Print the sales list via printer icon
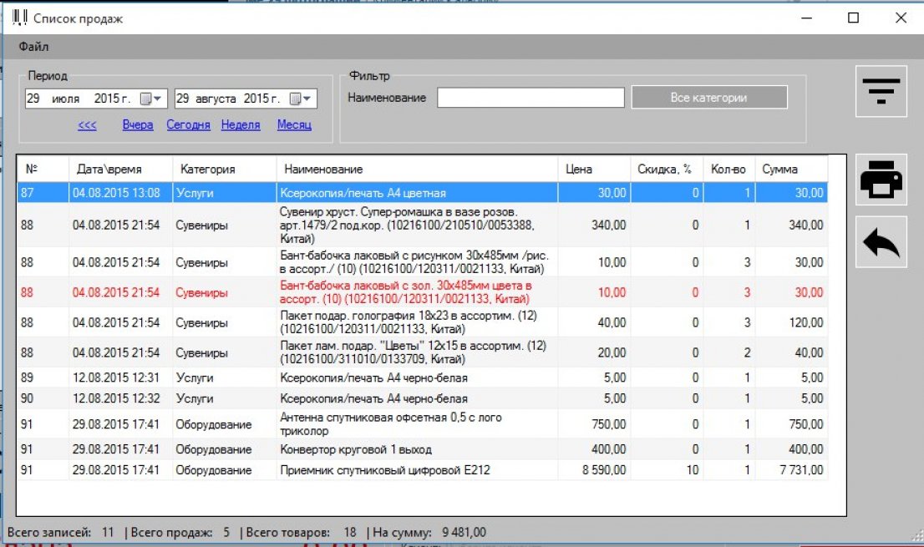The height and width of the screenshot is (547, 924). point(881,180)
